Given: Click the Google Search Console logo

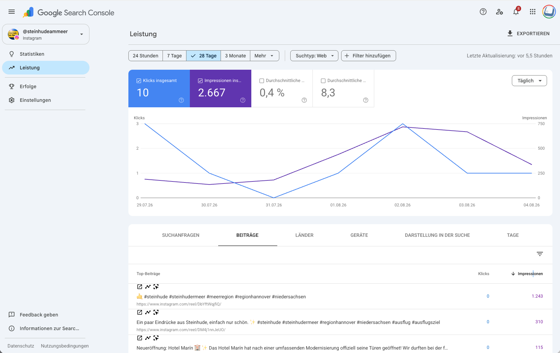Looking at the screenshot, I should tap(69, 13).
